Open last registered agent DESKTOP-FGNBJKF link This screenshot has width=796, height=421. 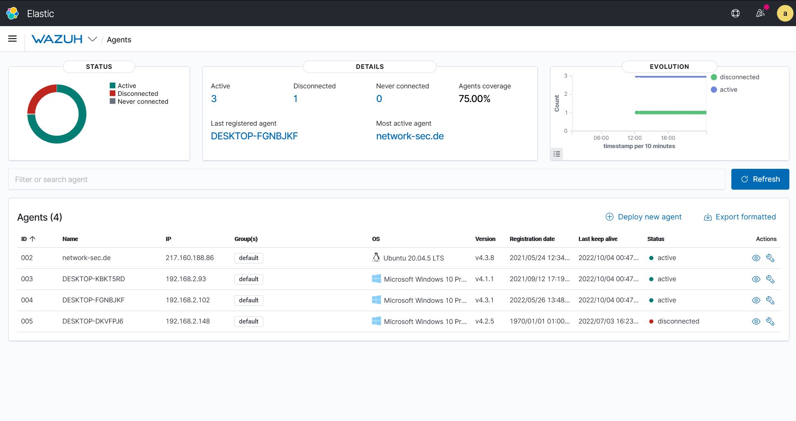[x=254, y=136]
